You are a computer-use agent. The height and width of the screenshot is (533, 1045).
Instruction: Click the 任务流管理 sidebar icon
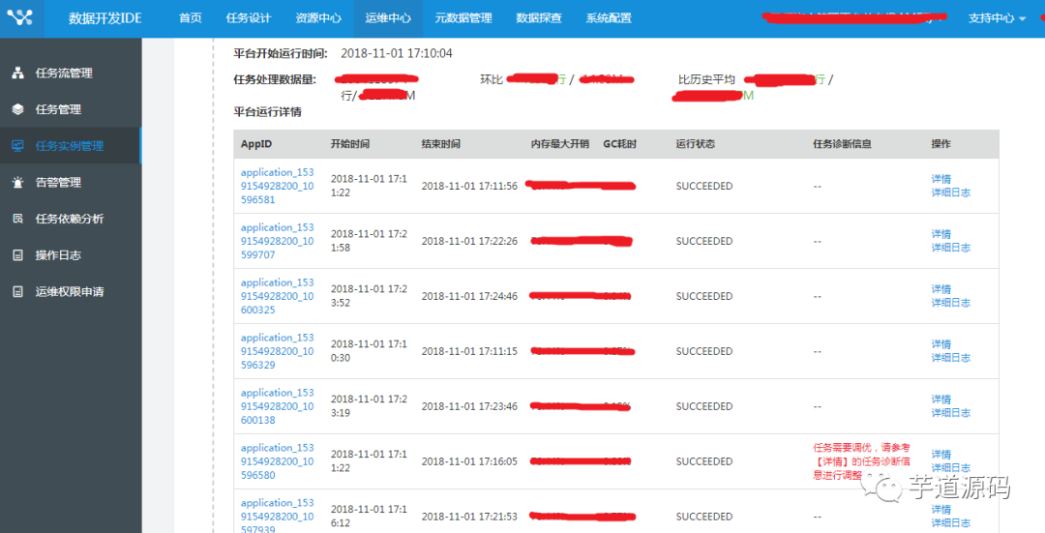[x=17, y=74]
